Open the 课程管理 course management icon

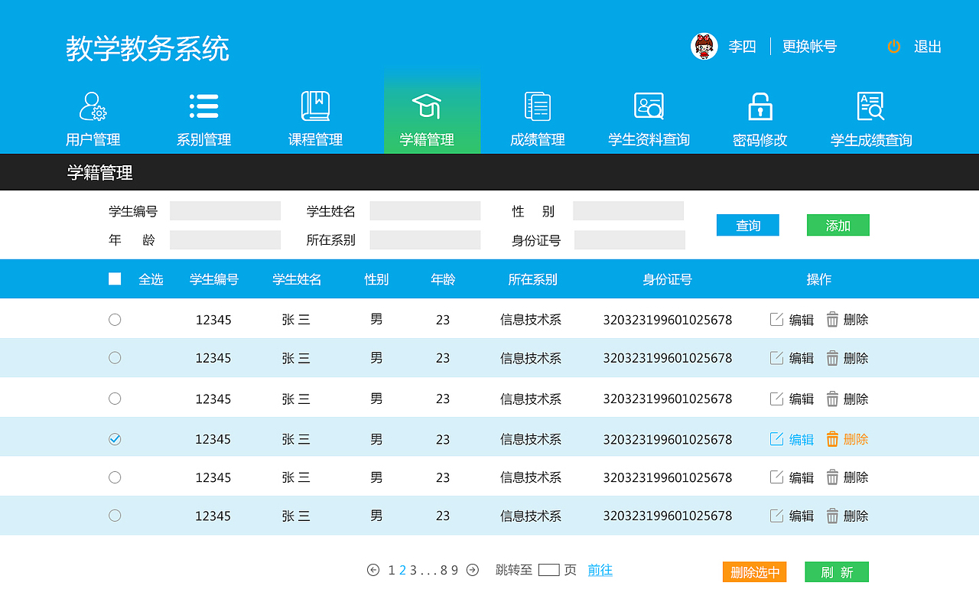coord(314,106)
